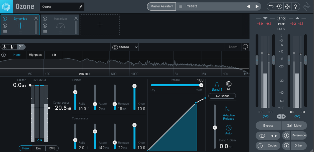314x152 pixels.
Task: Solo the Dynamics module
Action: (5, 25)
